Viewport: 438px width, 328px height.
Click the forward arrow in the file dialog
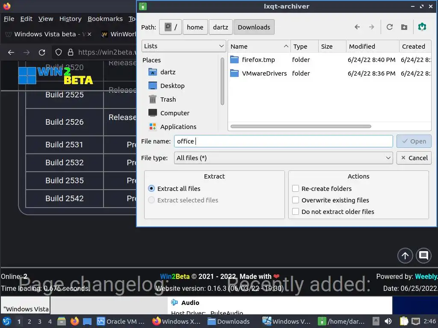371,27
